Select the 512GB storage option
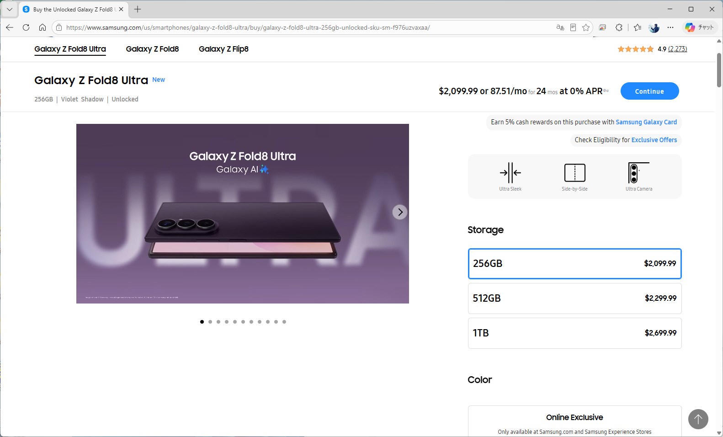Viewport: 723px width, 437px height. coord(574,298)
